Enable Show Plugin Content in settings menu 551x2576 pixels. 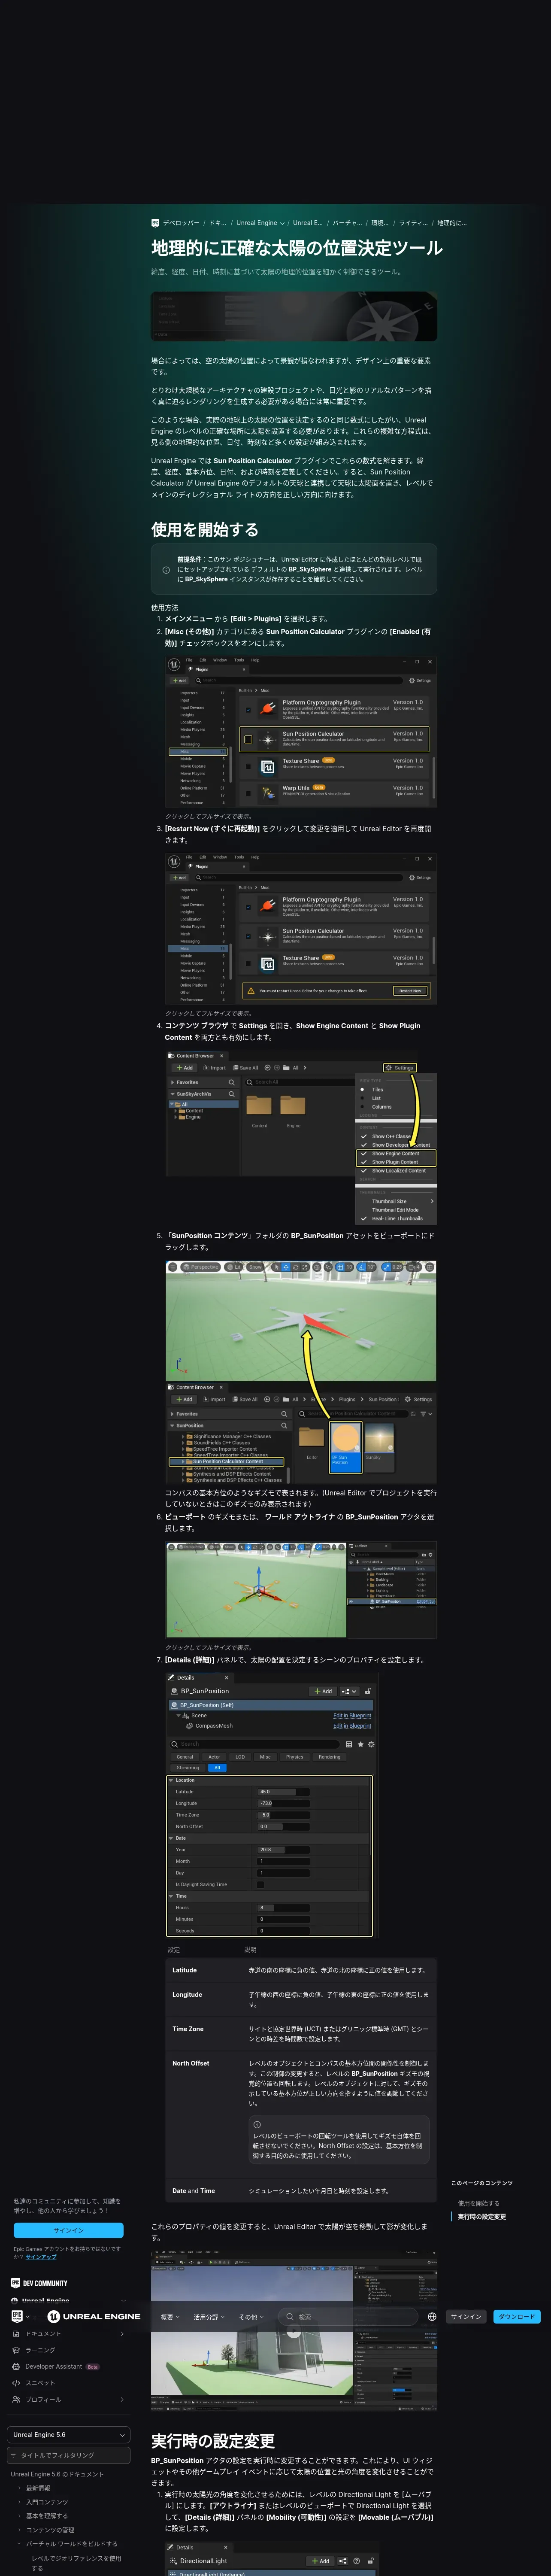coord(395,1162)
